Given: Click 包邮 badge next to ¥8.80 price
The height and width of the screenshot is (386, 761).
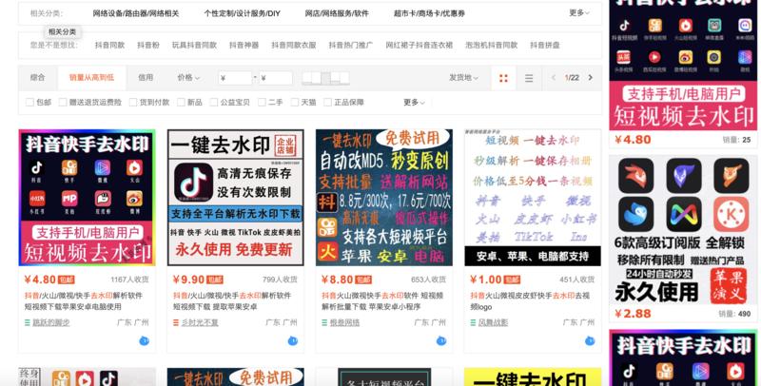Looking at the screenshot, I should (363, 280).
